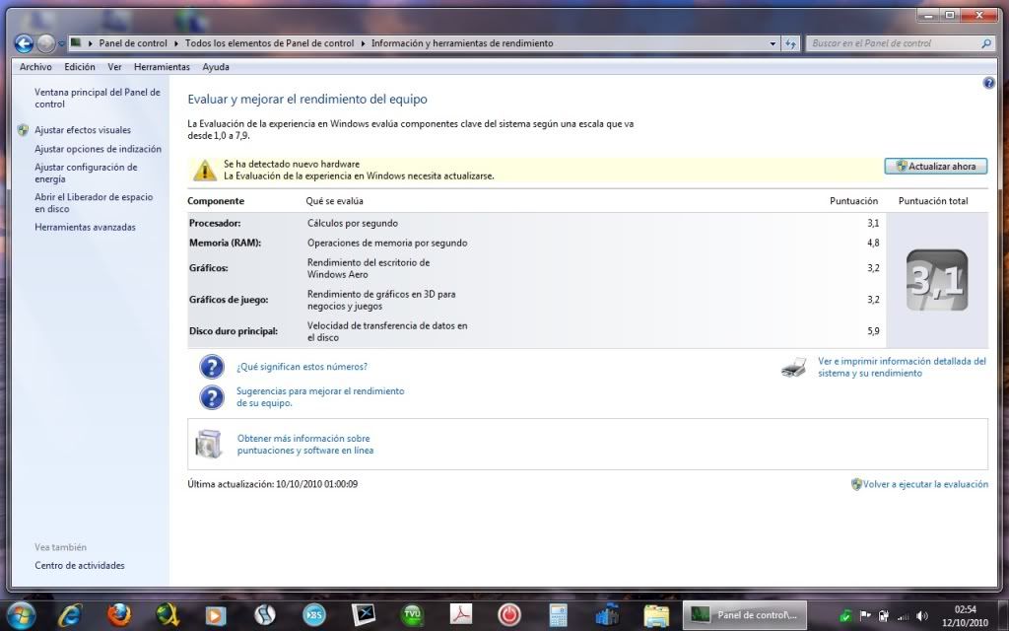
Task: Open the Archivo menu
Action: coord(35,67)
